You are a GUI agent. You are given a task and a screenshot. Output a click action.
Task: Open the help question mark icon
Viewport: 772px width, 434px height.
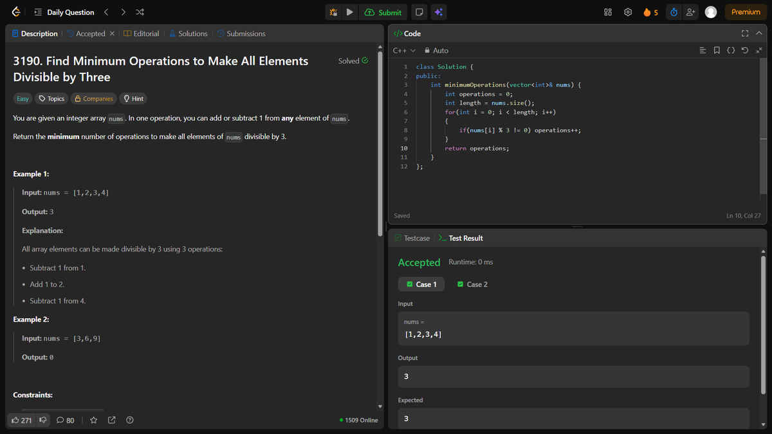click(130, 420)
